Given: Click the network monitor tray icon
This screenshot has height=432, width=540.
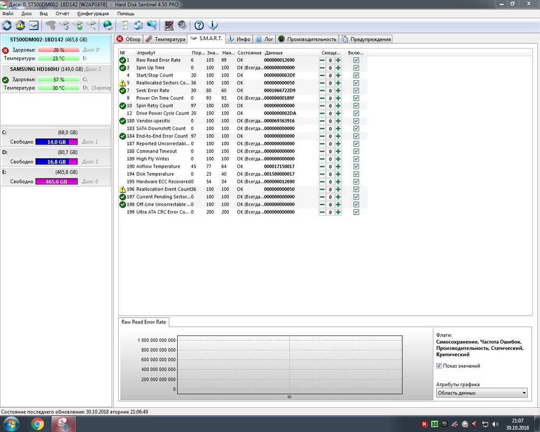Looking at the screenshot, I should (485, 424).
